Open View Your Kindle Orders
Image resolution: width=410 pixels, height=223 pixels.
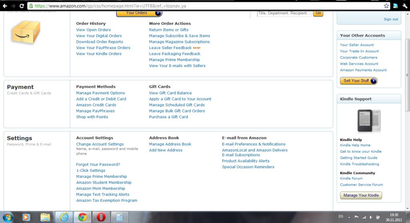coord(98,54)
